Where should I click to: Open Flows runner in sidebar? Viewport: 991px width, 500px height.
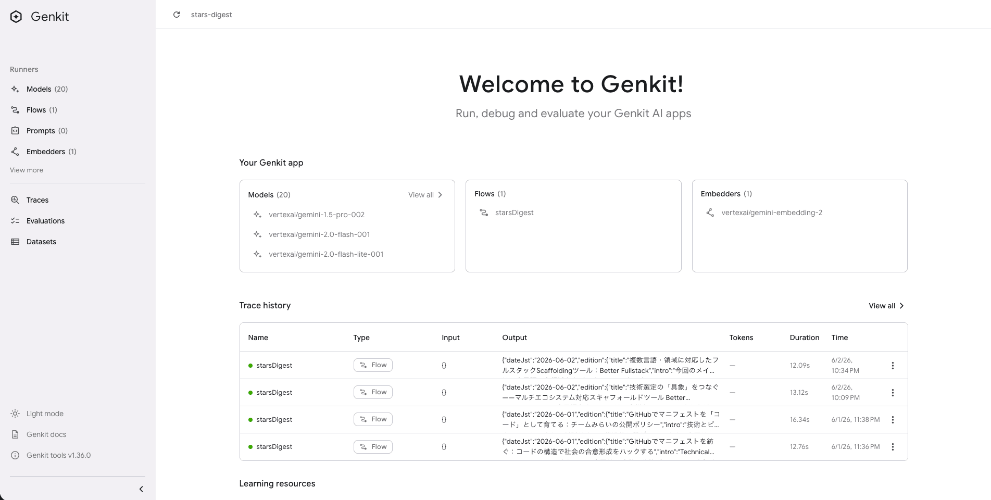coord(42,110)
